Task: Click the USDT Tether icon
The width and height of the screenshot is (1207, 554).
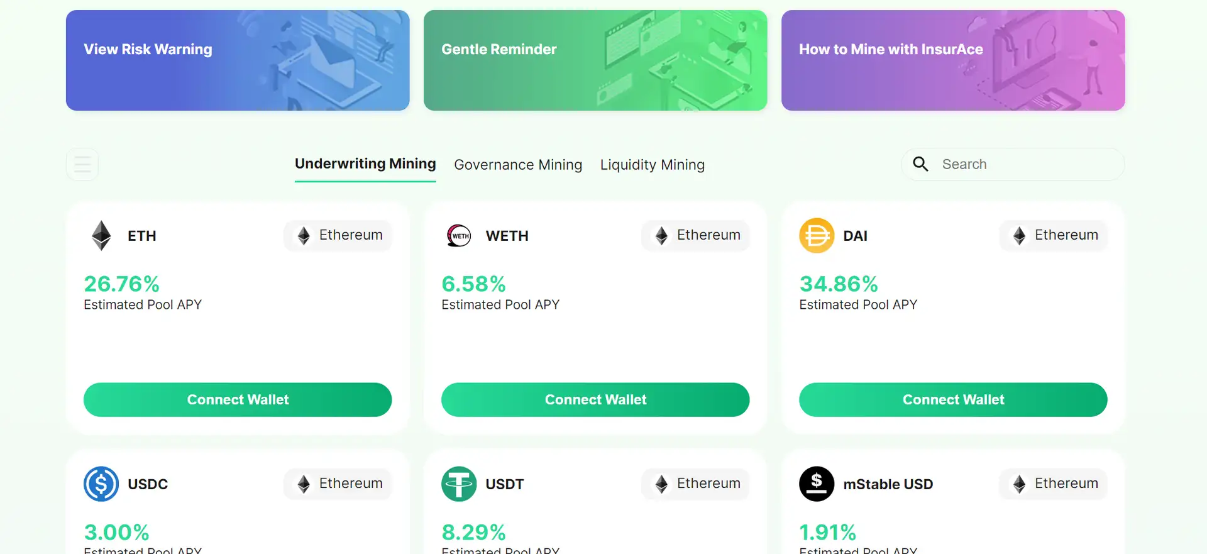Action: 459,484
